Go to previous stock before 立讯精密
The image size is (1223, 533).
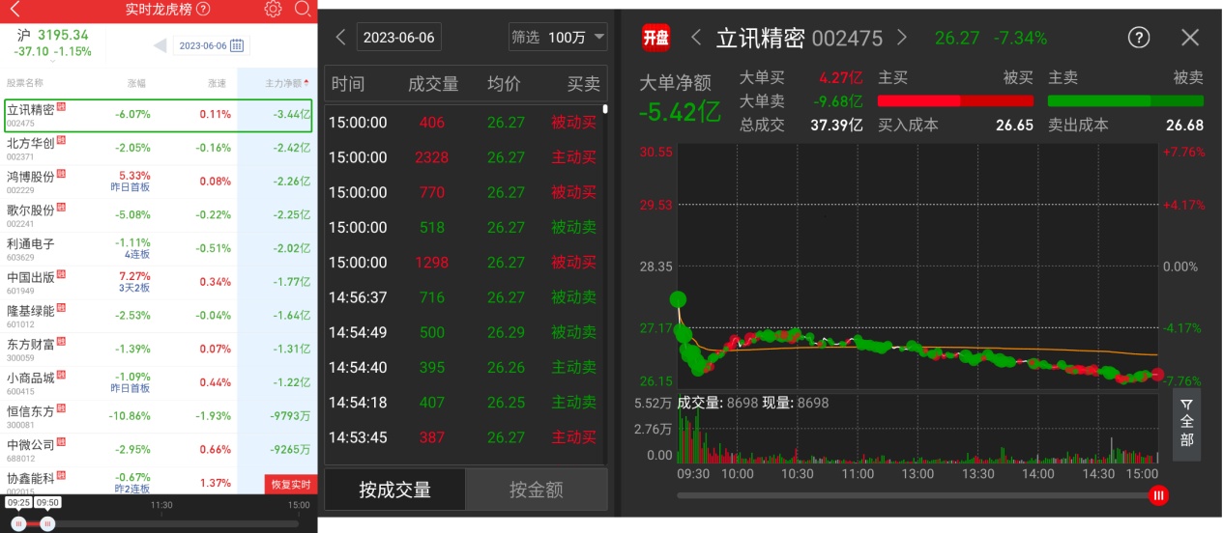(x=696, y=38)
